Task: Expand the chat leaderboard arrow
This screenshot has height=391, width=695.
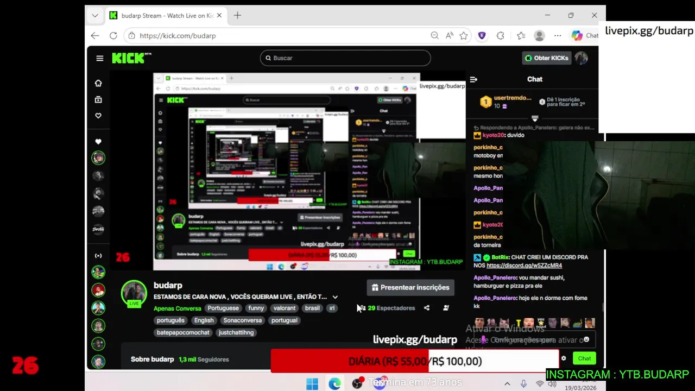Action: pos(535,118)
